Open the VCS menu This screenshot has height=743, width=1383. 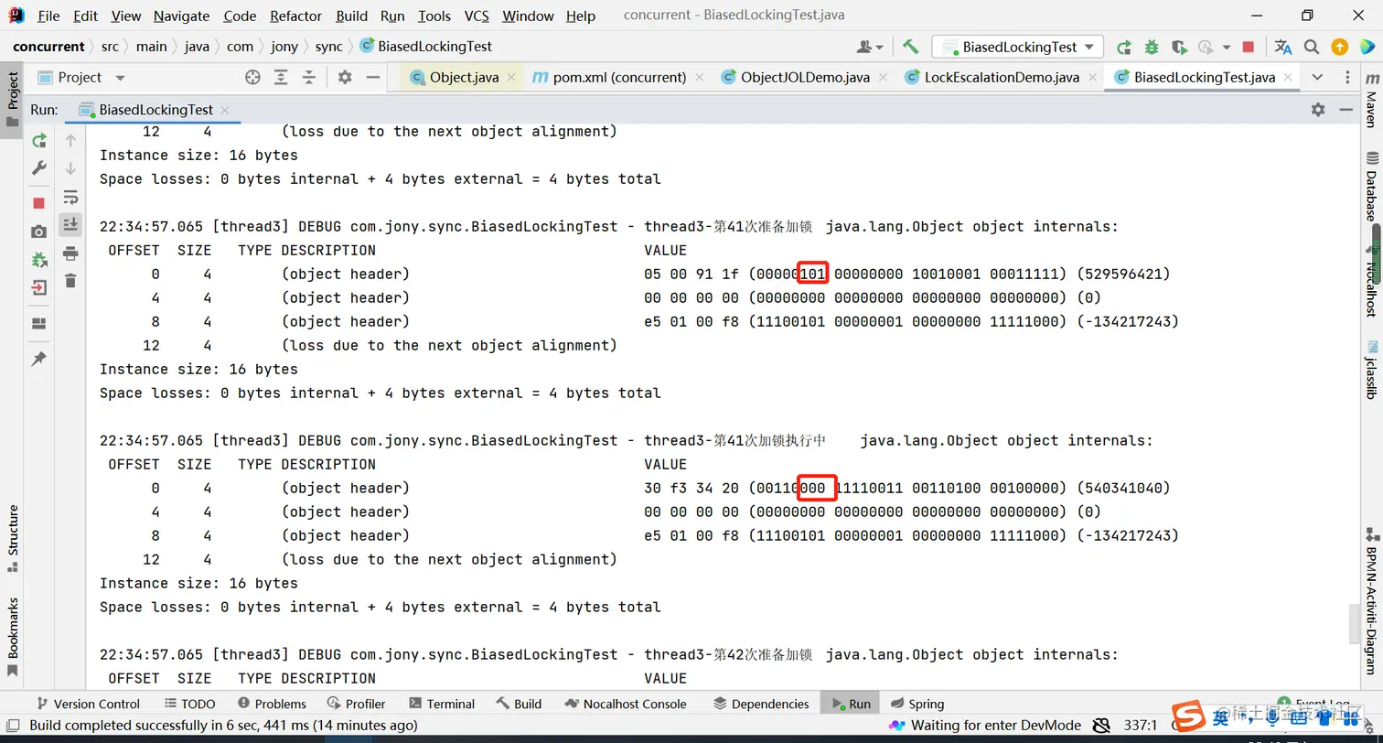pos(477,16)
